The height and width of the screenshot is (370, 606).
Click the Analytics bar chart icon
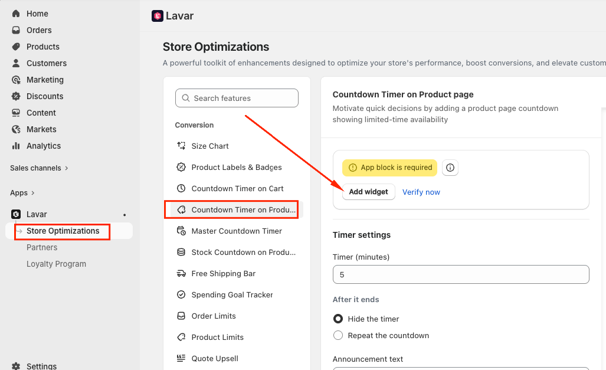(16, 146)
